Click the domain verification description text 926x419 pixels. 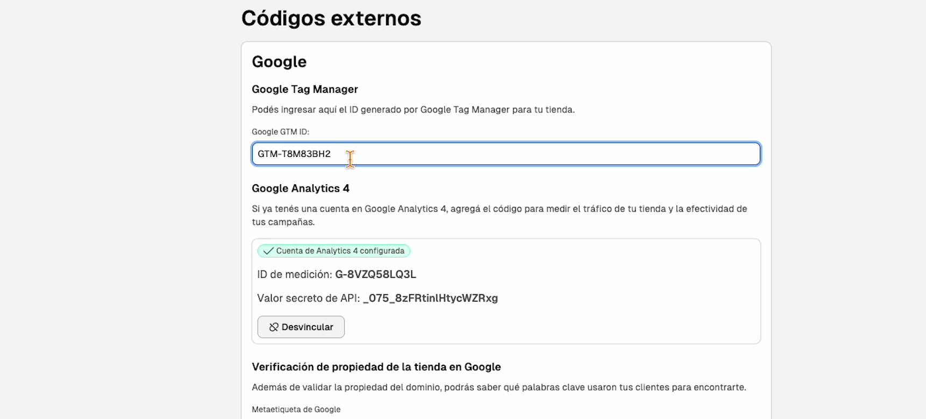pos(498,387)
